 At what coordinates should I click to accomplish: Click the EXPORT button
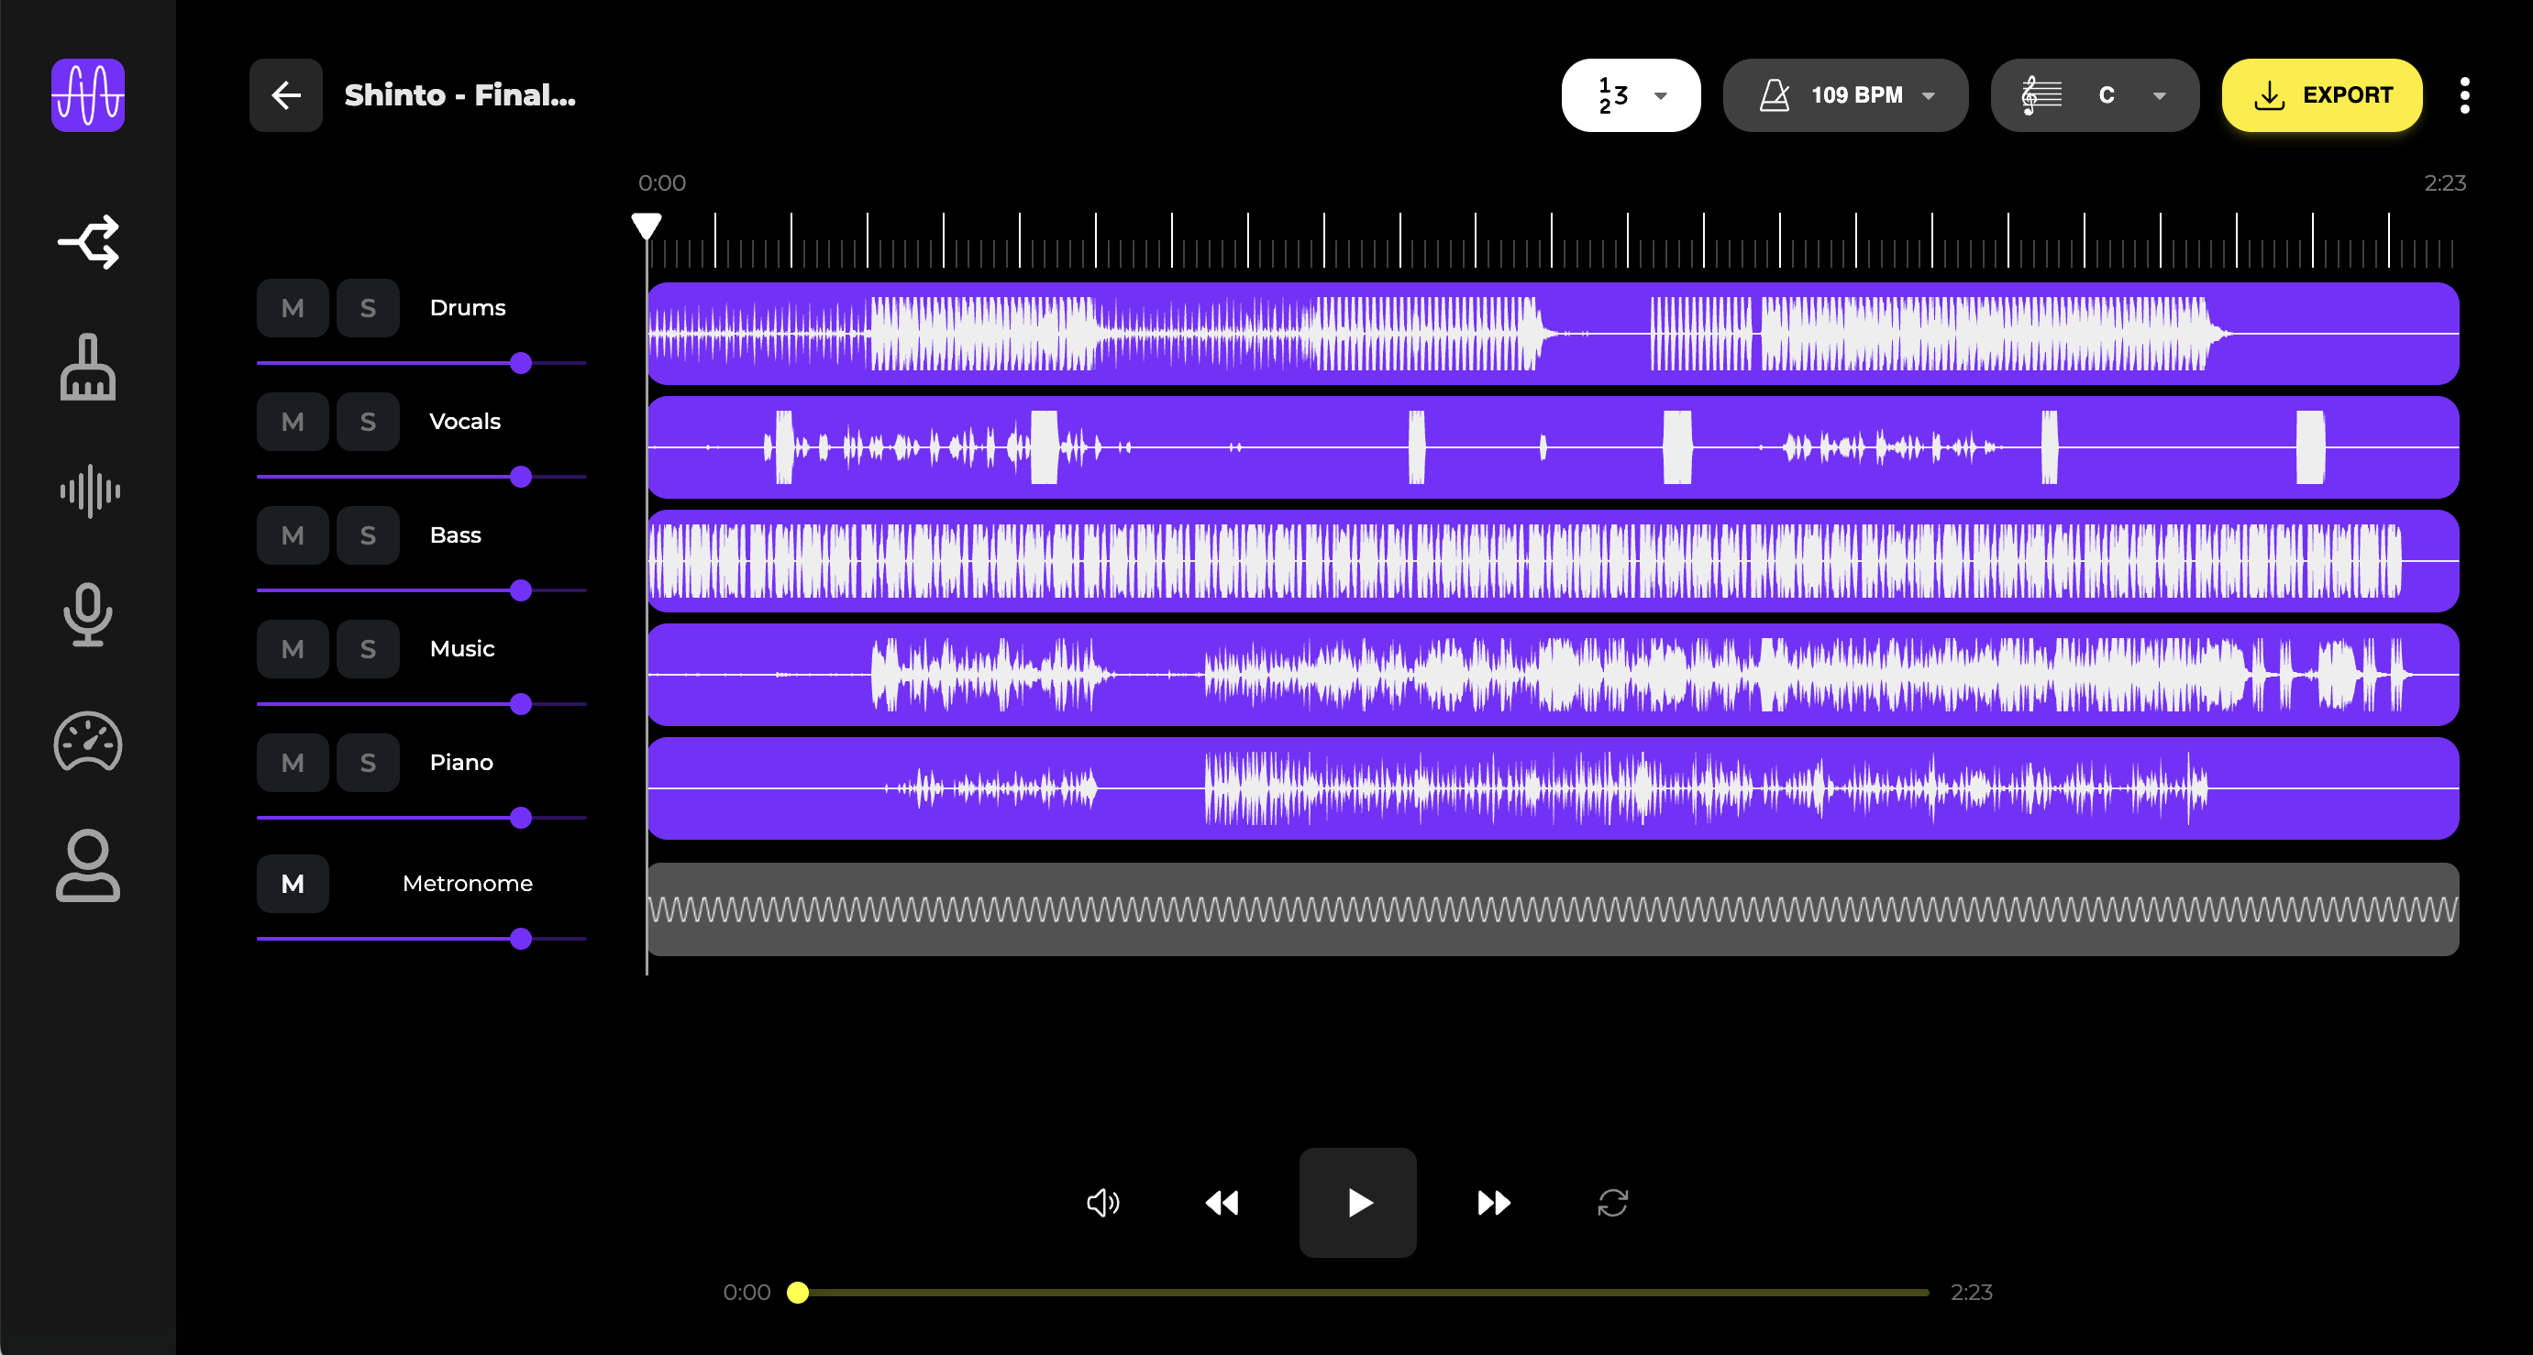pos(2321,95)
